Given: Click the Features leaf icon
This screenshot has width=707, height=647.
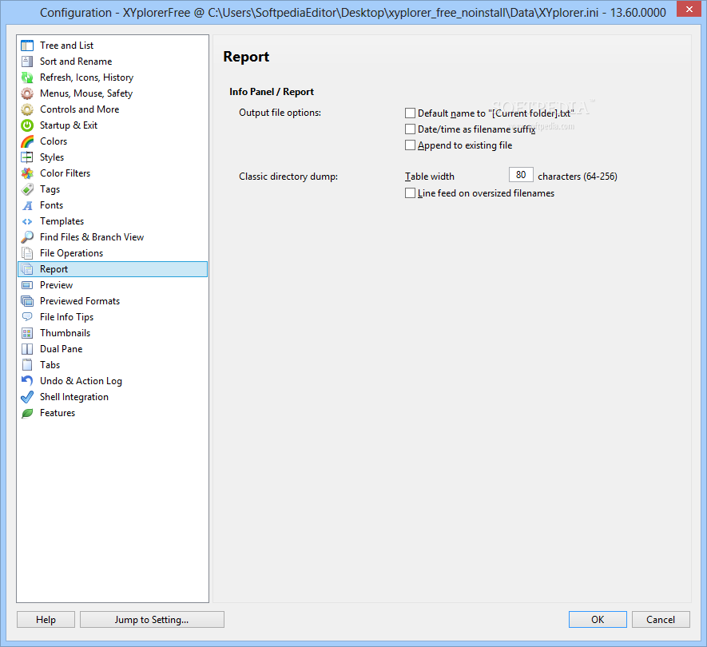Looking at the screenshot, I should click(27, 413).
